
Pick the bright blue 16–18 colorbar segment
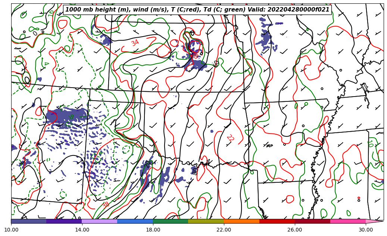(x=135, y=221)
